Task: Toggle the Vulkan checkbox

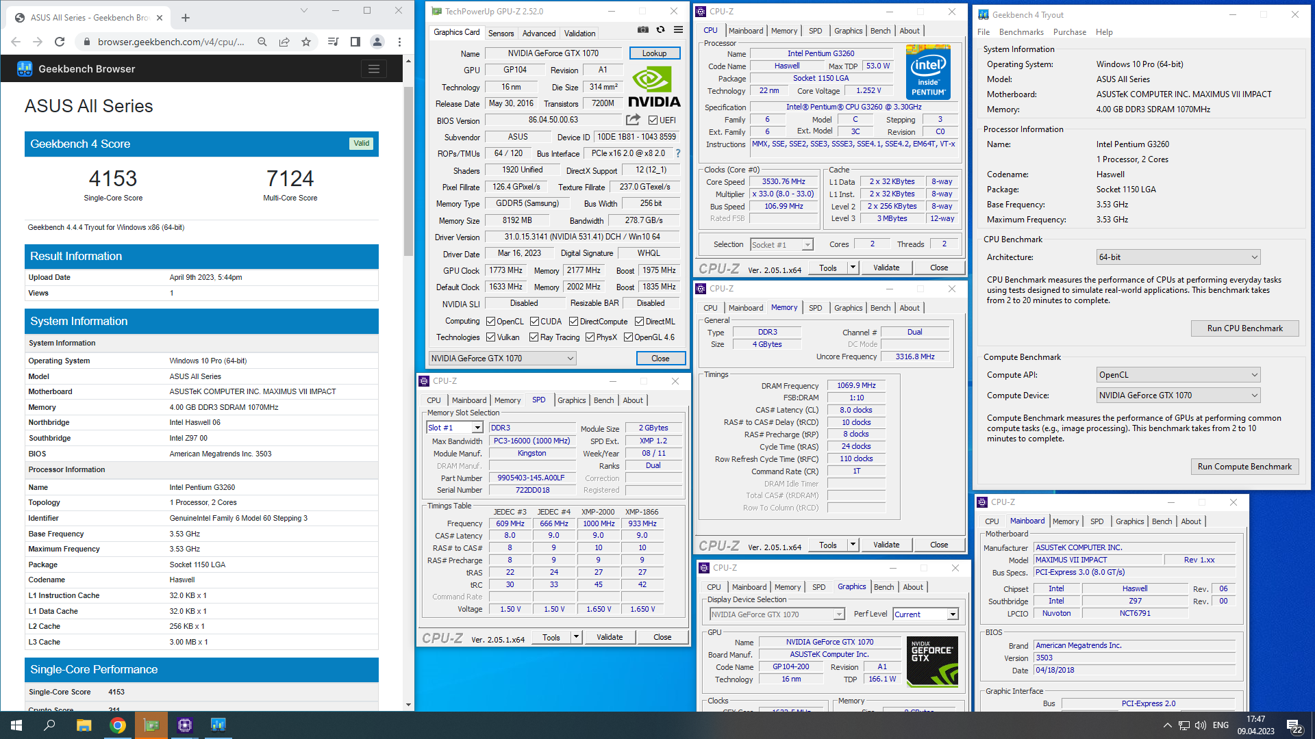Action: 490,337
